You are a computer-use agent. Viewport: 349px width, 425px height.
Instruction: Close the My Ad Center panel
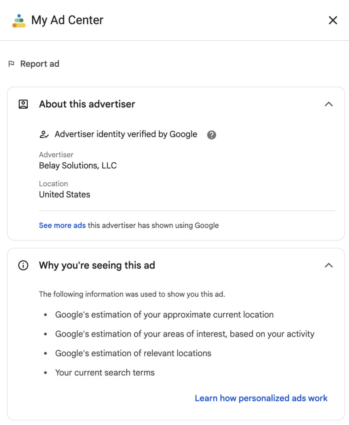coord(333,20)
